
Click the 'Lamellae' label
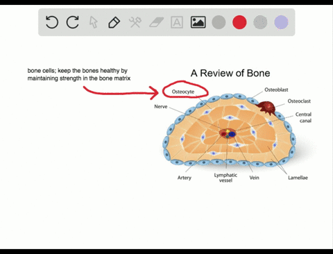[x=298, y=178]
